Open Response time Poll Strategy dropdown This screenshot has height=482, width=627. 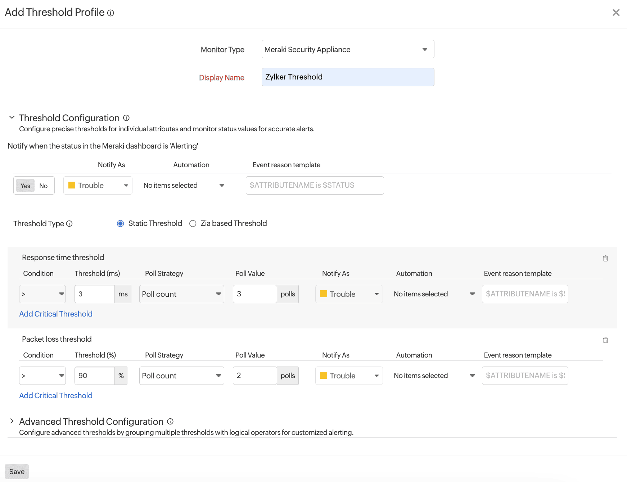point(181,294)
